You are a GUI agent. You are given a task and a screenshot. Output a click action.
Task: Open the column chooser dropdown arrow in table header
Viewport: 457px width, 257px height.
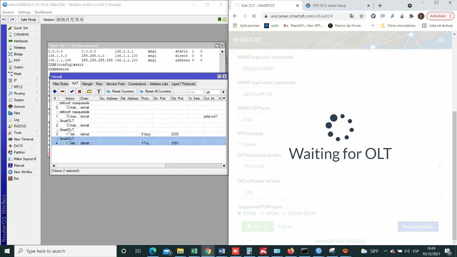click(224, 99)
